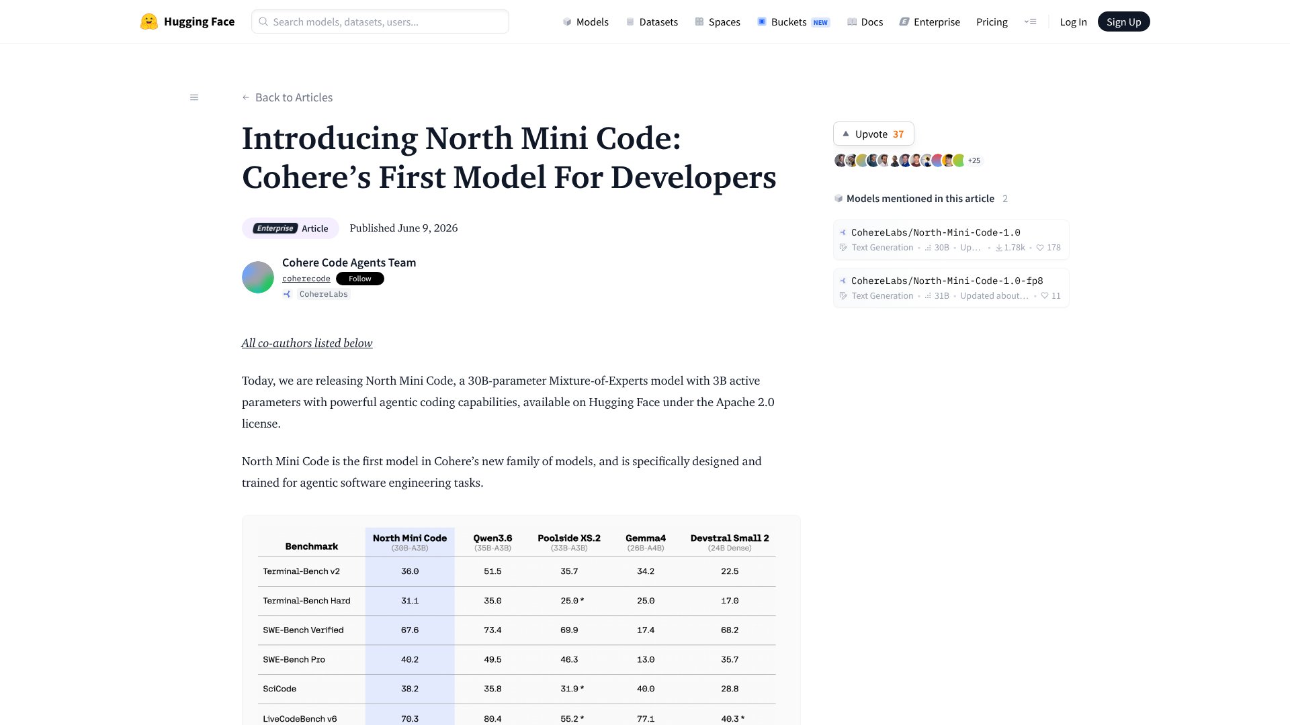Screen dimensions: 1290x725
Task: Click the Hugging Face brand name
Action: click(200, 21)
